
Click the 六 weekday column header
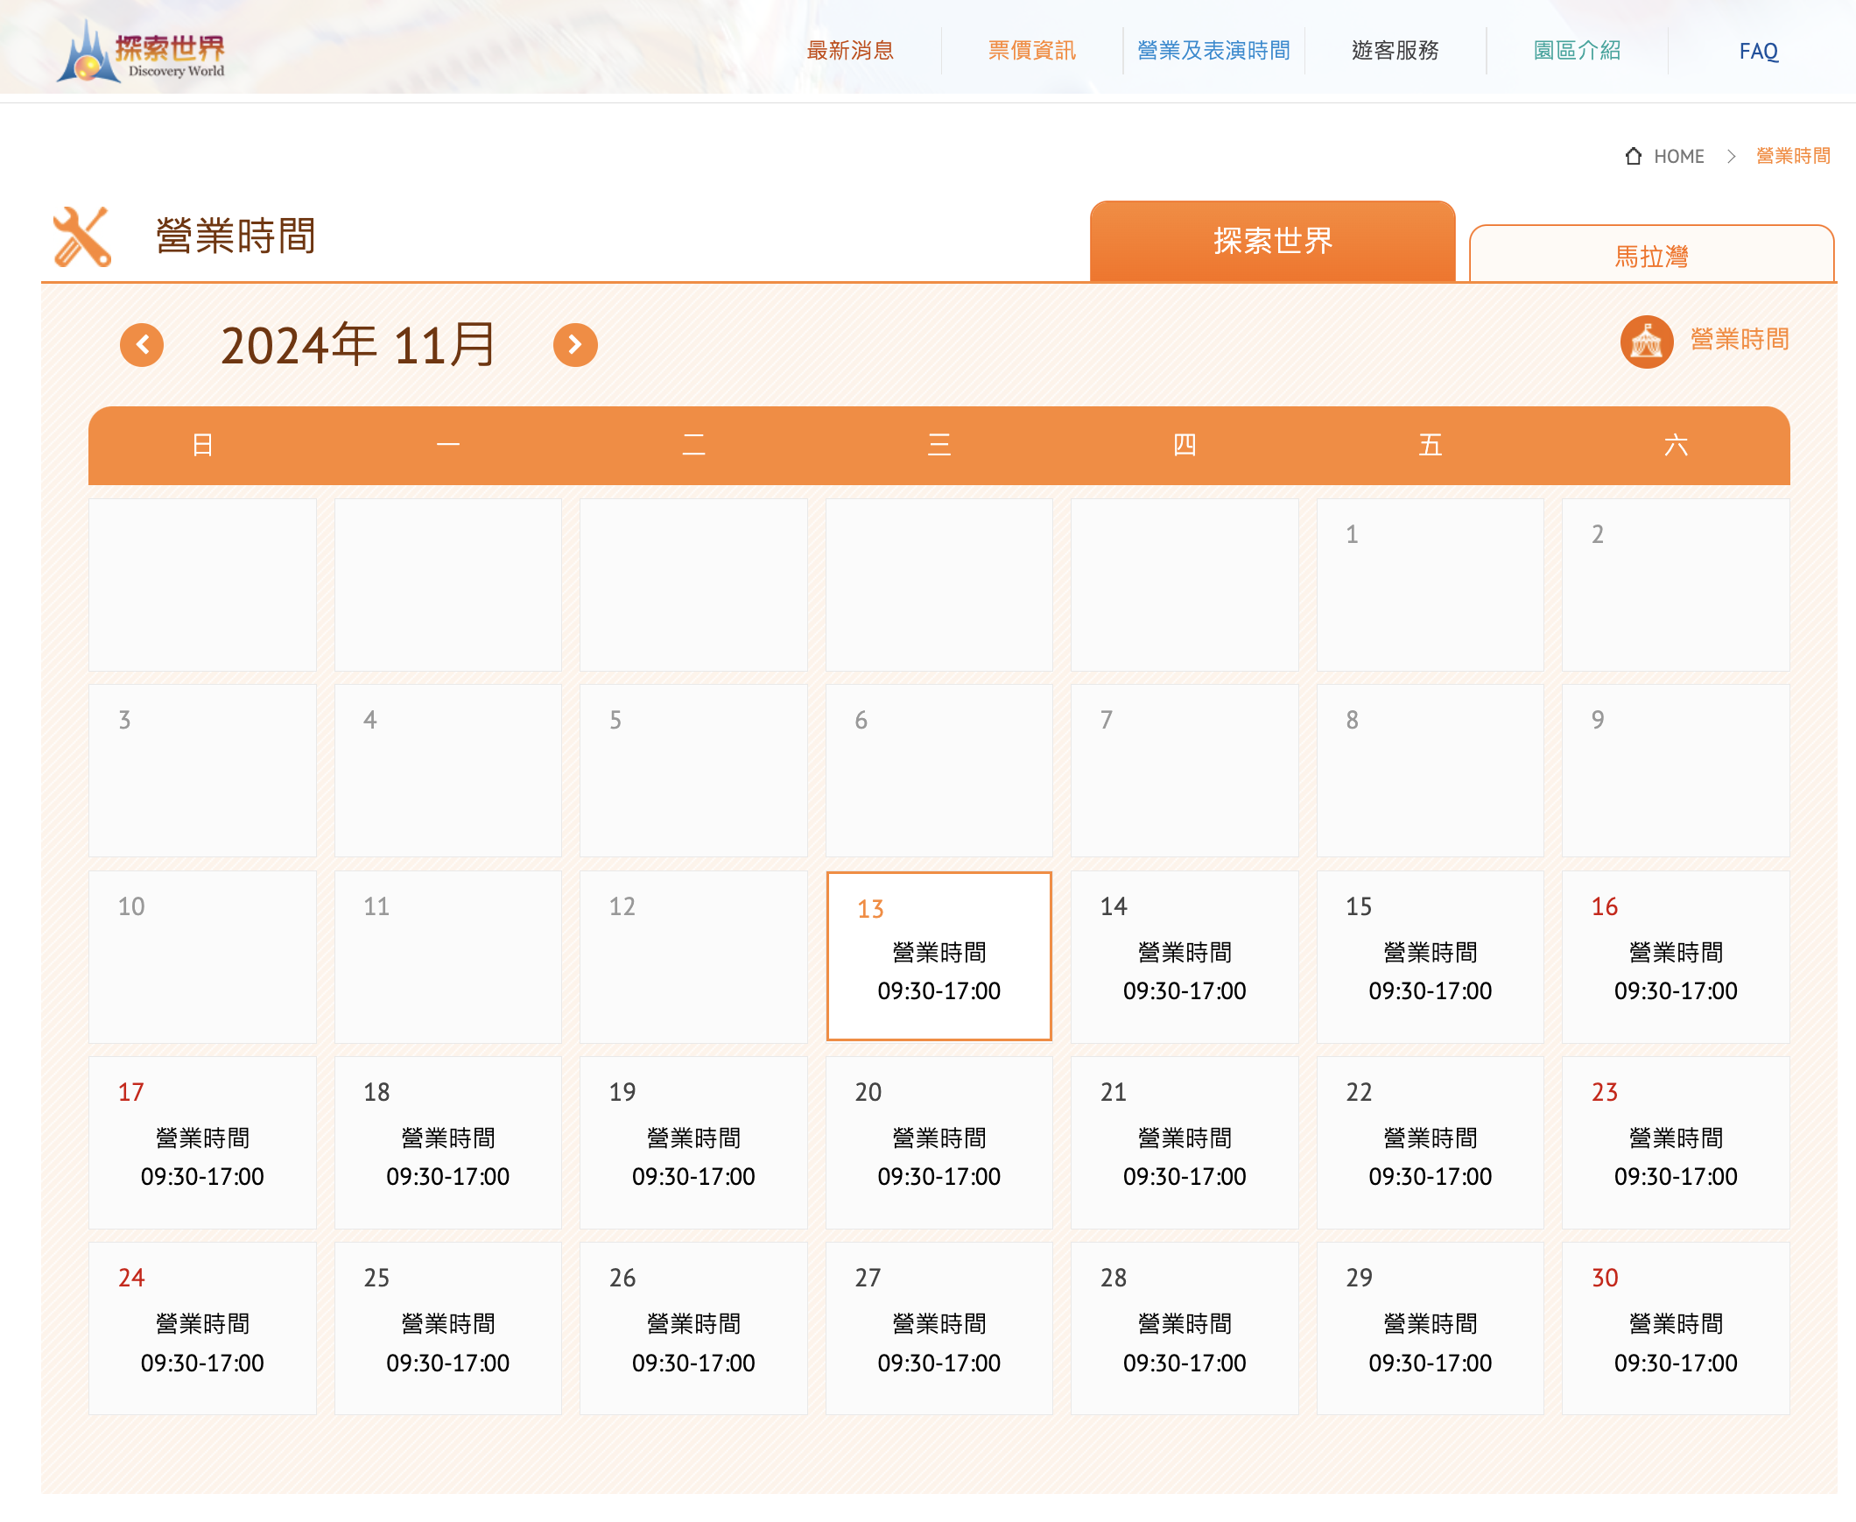coord(1675,445)
